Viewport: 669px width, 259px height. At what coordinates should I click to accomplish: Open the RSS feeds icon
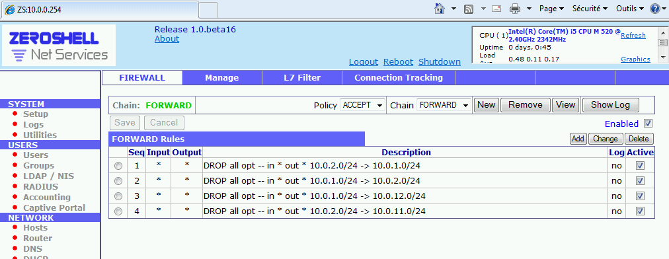click(x=469, y=9)
